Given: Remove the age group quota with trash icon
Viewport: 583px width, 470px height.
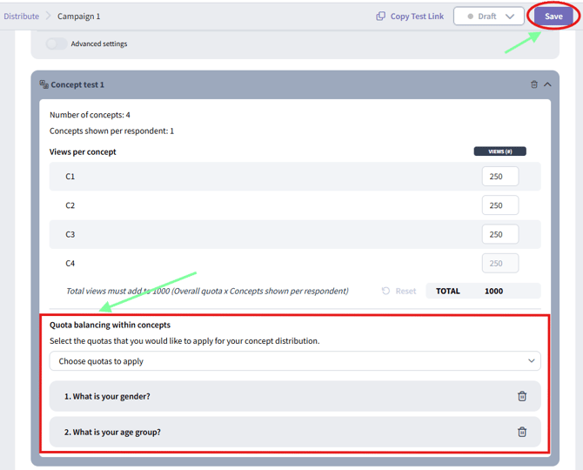Looking at the screenshot, I should pyautogui.click(x=522, y=432).
